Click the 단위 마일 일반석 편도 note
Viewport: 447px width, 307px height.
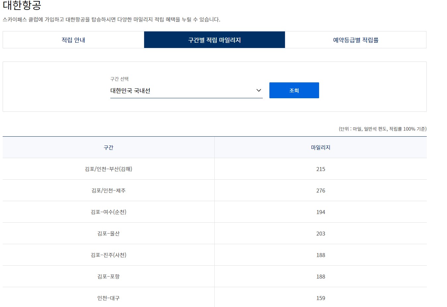(382, 129)
